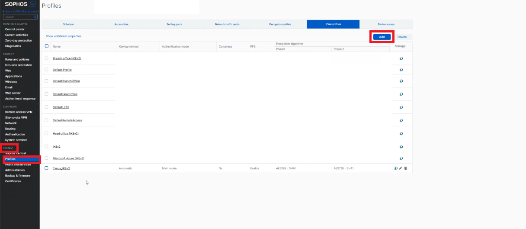Switch to the Decryption profiles tab
This screenshot has width=526, height=229.
click(x=280, y=24)
